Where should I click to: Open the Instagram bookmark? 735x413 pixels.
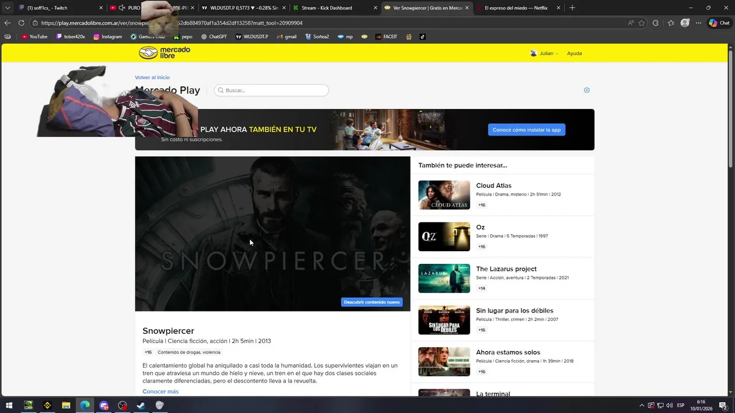pos(107,37)
